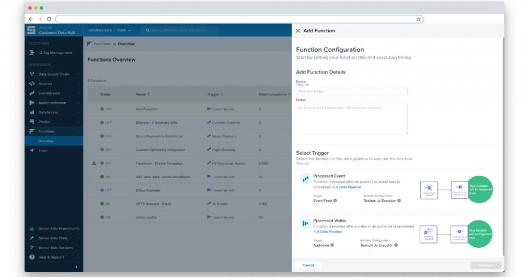Click the bookmark star in address bar
Screen dimensions: 529x277
pos(419,19)
